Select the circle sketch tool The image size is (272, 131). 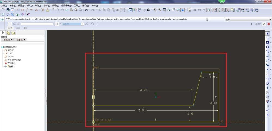tap(267, 47)
